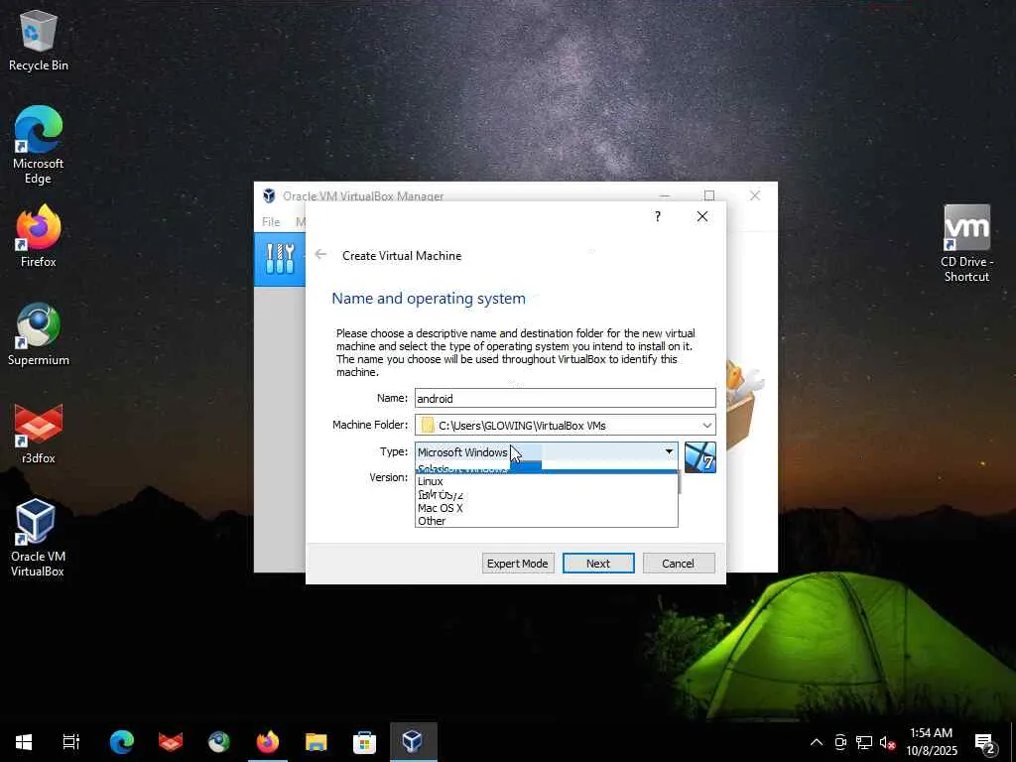
Task: Open Firefox from the taskbar
Action: click(268, 742)
